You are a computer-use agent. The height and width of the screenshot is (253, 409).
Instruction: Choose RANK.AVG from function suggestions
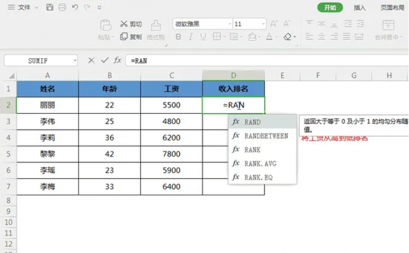click(262, 163)
